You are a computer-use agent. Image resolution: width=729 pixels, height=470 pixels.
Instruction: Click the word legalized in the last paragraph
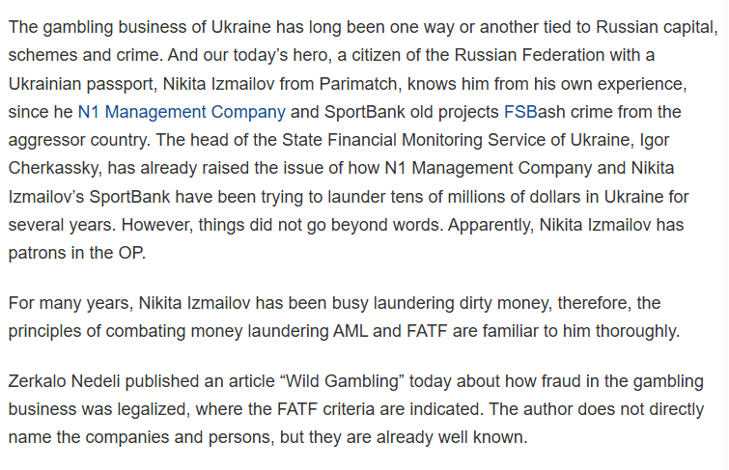pyautogui.click(x=152, y=409)
